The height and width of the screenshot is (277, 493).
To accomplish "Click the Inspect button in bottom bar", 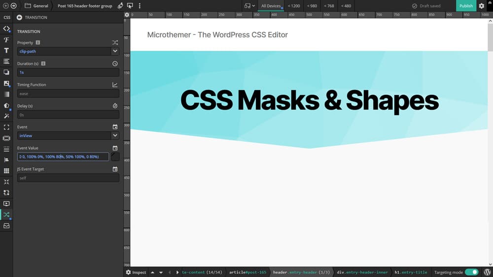I will tap(136, 272).
